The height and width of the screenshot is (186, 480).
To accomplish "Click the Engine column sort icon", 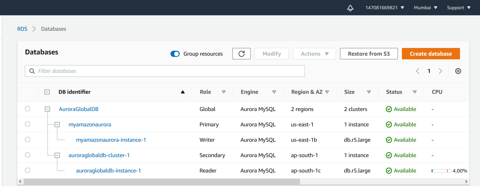I will click(274, 92).
